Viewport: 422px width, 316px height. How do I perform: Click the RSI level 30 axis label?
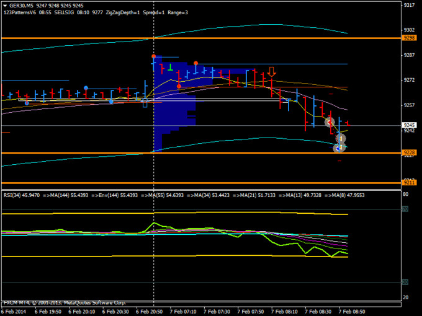(405, 282)
